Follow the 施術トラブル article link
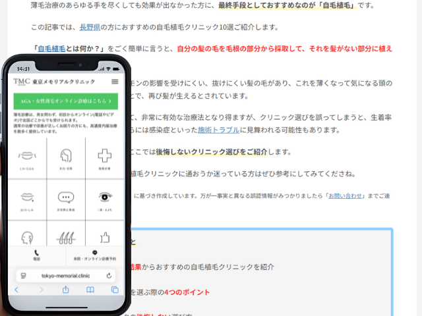This screenshot has height=316, width=422. click(x=218, y=130)
